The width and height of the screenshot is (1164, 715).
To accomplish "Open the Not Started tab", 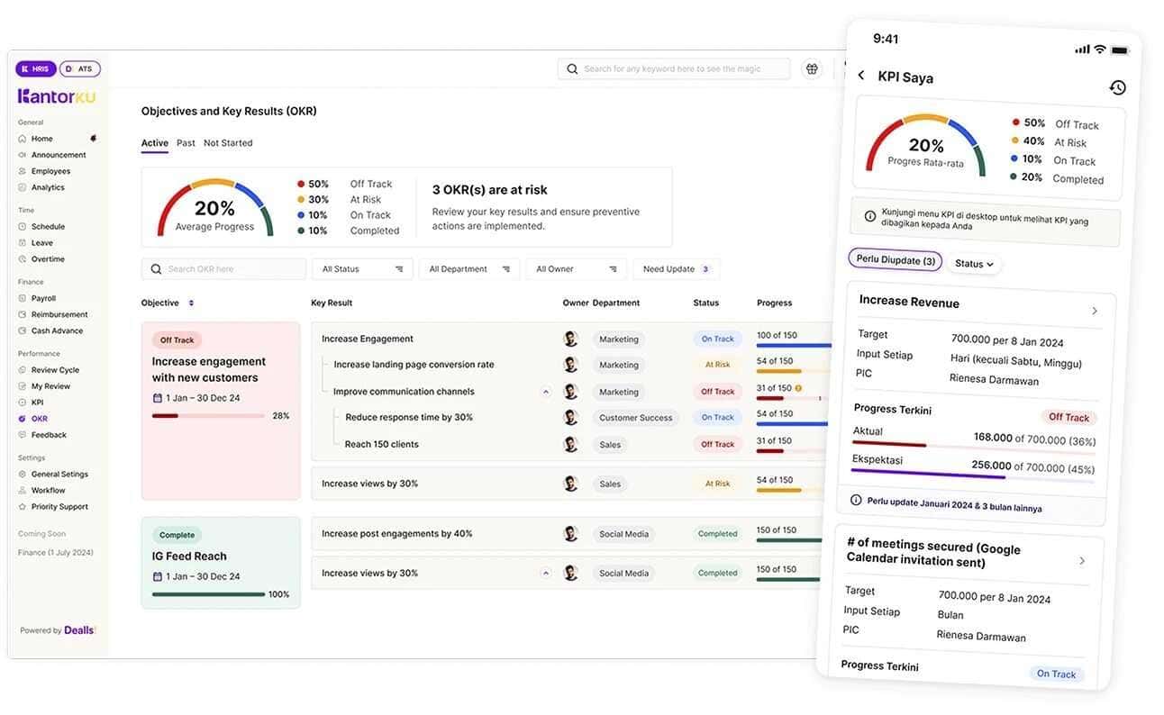I will tap(228, 143).
